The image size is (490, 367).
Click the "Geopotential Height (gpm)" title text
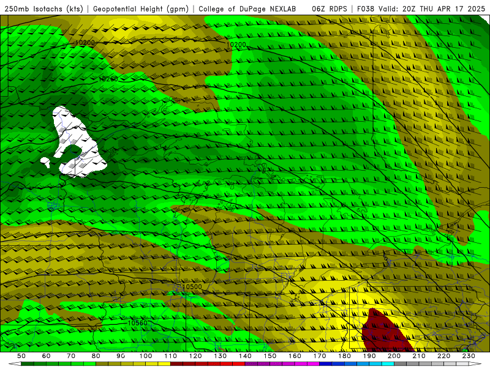coord(141,9)
